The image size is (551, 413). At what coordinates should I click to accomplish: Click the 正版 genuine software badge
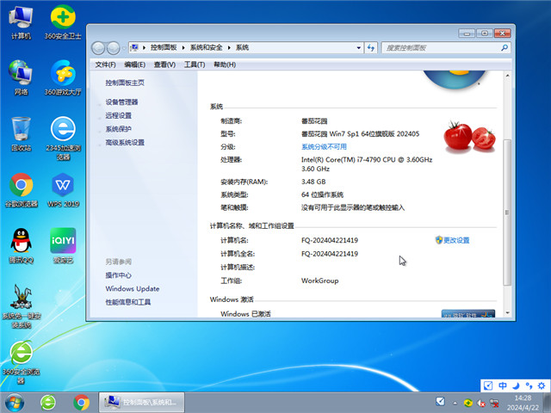pos(468,313)
